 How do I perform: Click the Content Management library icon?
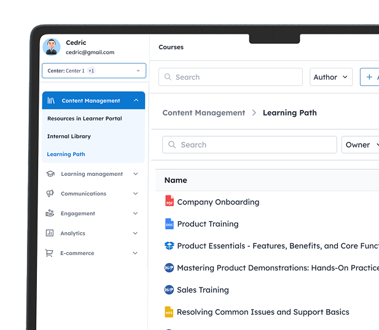tap(51, 100)
